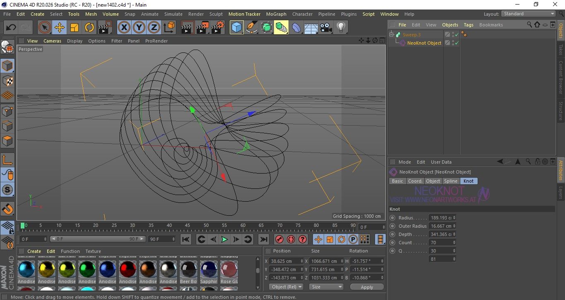Open Edit Render Settings gear icon
The width and height of the screenshot is (565, 300).
point(218,28)
